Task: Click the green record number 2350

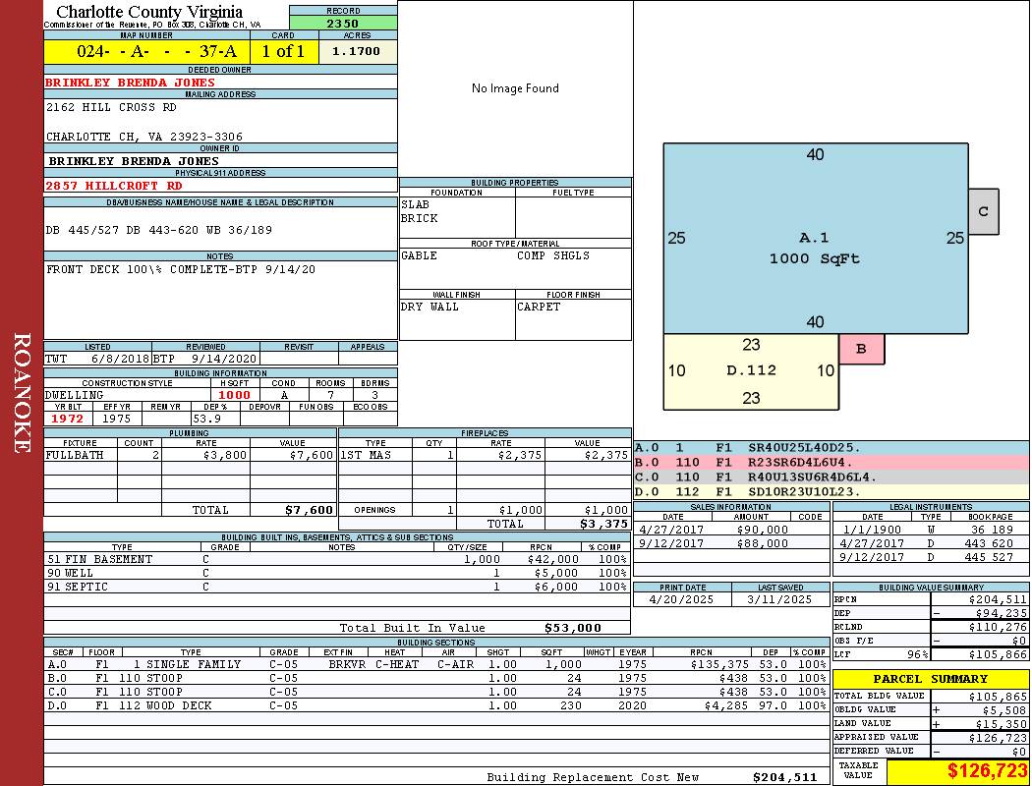Action: point(343,23)
